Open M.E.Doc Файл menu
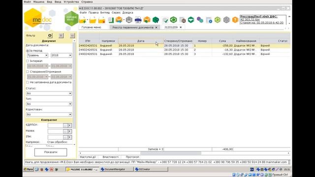 83,12
